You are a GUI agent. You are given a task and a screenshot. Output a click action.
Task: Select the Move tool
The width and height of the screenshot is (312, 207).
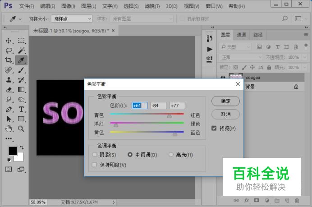click(9, 41)
